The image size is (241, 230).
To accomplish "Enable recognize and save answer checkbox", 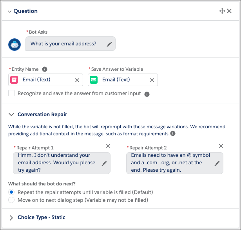I will click(11, 93).
